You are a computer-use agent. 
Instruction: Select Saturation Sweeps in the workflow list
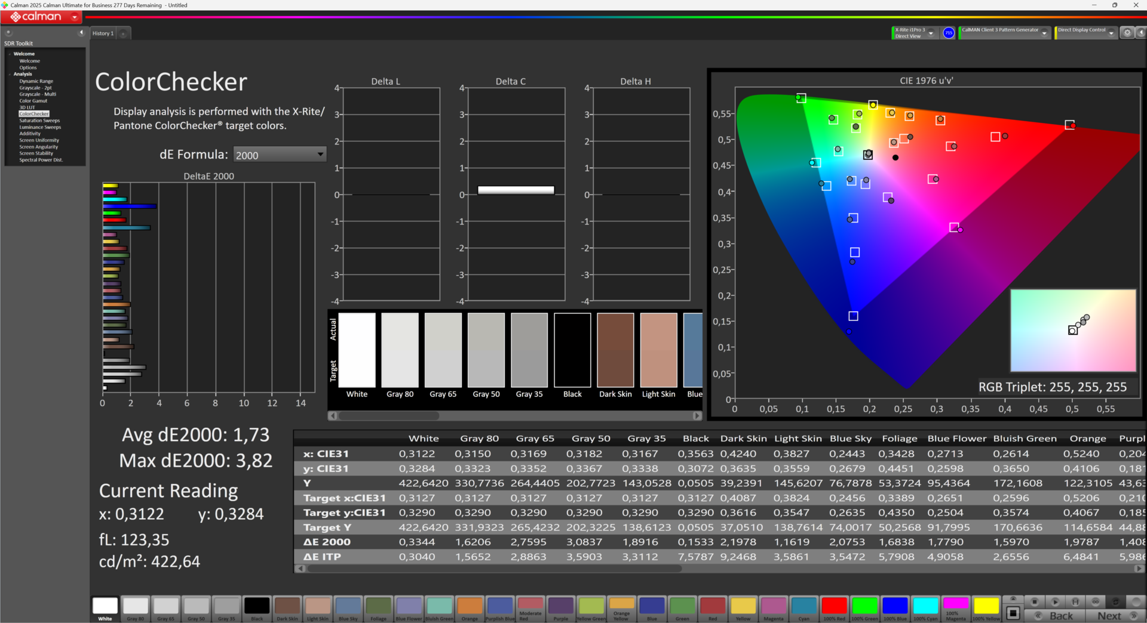(39, 121)
